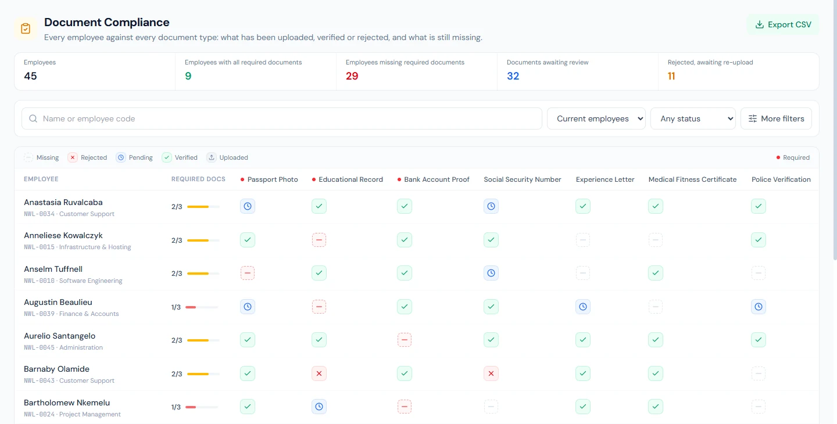Viewport: 837px width, 424px height.
Task: Open Anneliese Kowalczyk's verified Passport Photo
Action: [x=248, y=240]
